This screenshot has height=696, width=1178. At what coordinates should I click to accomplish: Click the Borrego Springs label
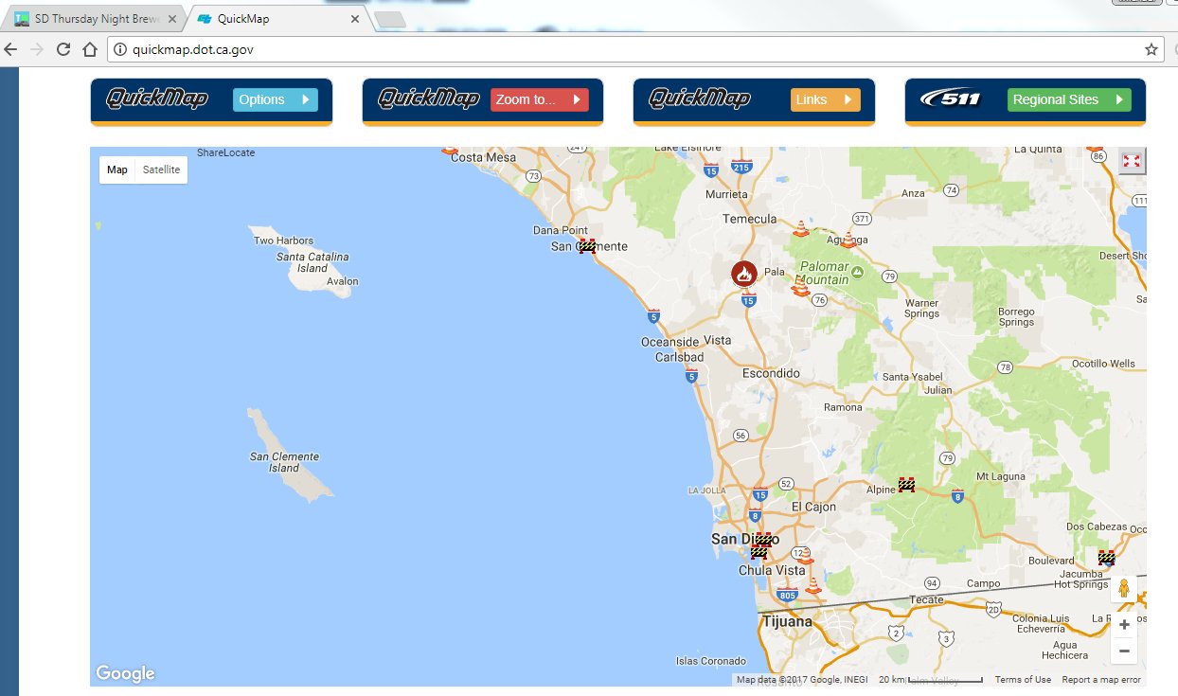pos(1017,316)
